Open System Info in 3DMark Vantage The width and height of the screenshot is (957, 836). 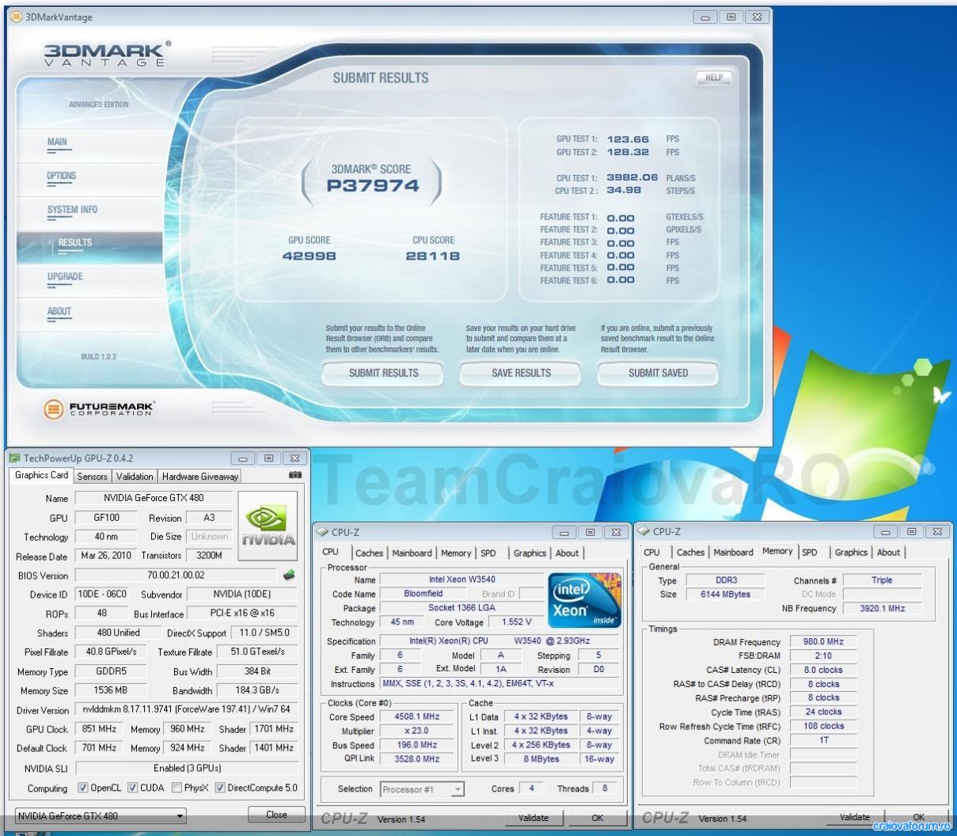72,210
